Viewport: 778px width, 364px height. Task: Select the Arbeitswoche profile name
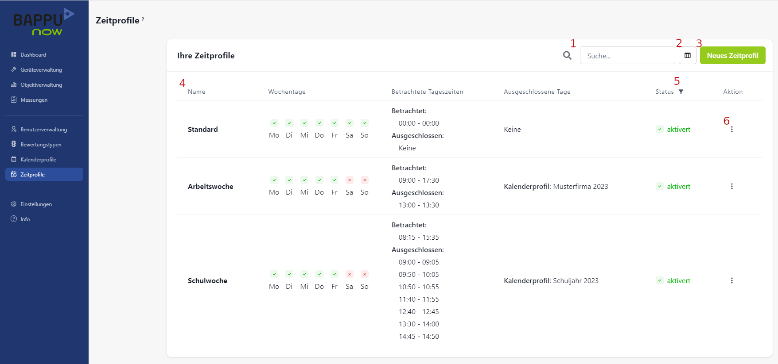[210, 186]
